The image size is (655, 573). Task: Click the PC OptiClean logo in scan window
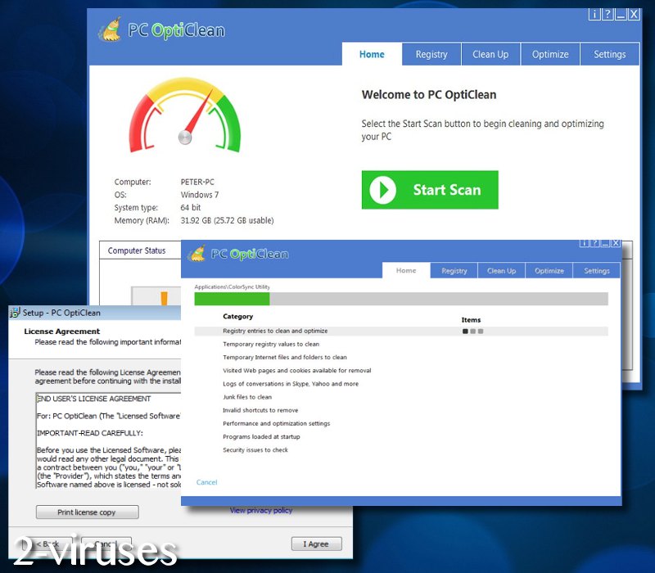point(196,254)
